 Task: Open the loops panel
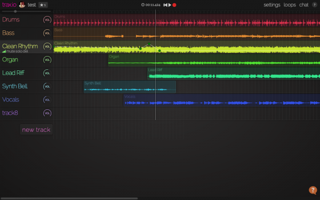[x=290, y=5]
